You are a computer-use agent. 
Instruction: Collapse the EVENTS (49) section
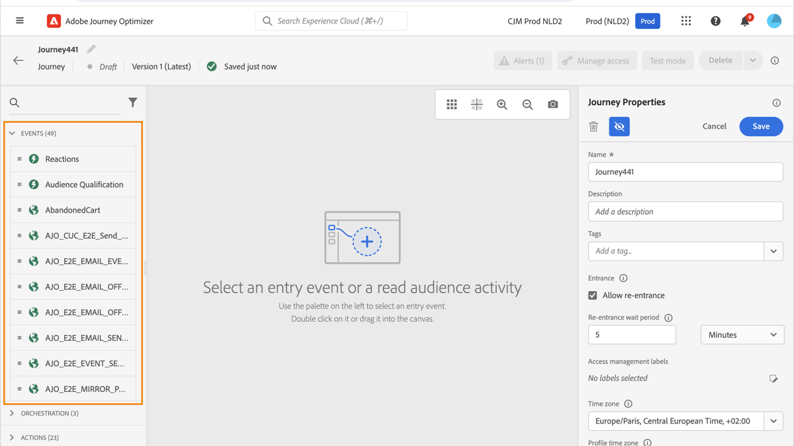[x=11, y=133]
